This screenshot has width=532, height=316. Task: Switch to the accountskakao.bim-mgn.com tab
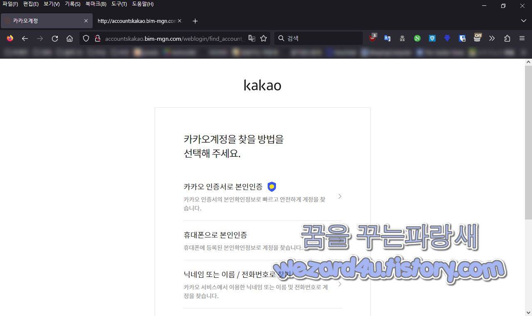(x=140, y=21)
